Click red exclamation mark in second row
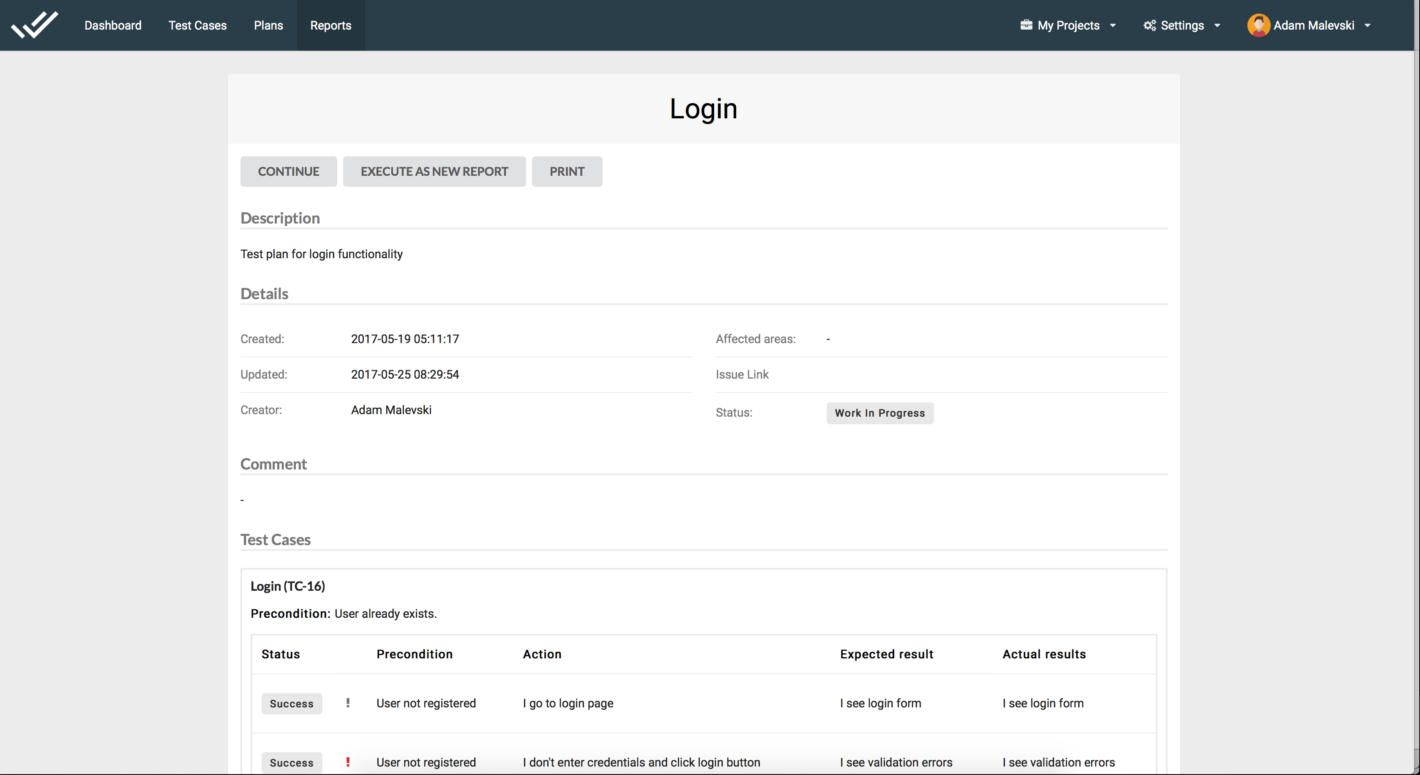Image resolution: width=1420 pixels, height=775 pixels. 348,762
